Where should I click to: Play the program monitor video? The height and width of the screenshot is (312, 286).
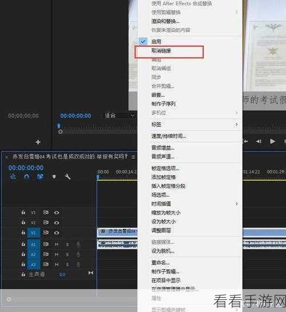(272, 141)
